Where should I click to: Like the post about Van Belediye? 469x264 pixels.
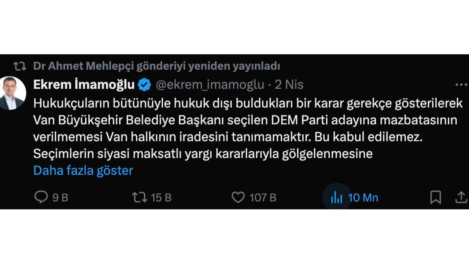coord(239,197)
